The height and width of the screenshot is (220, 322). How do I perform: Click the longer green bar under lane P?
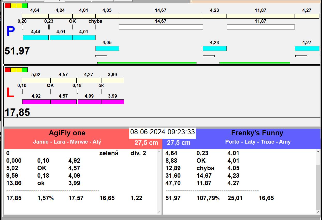pos(147,63)
